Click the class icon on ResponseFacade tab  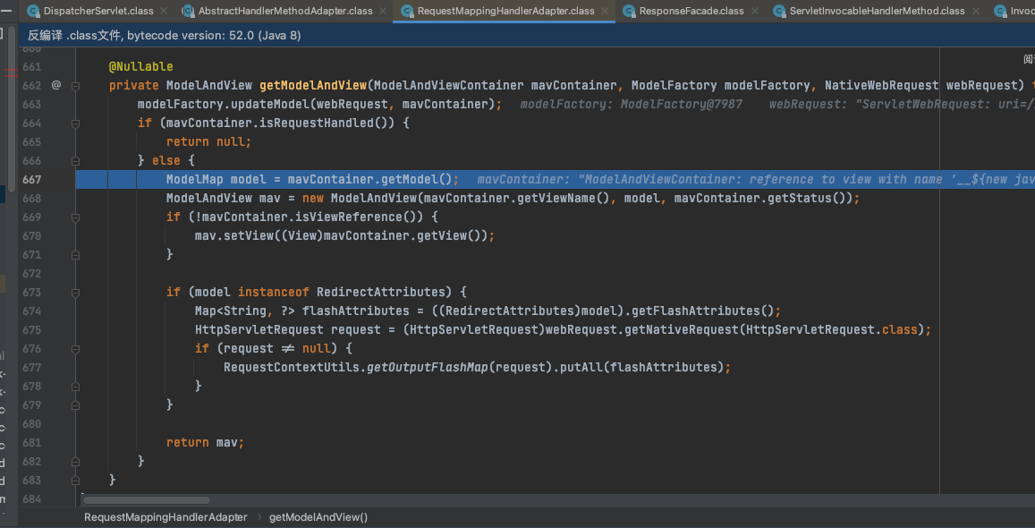[x=629, y=11]
